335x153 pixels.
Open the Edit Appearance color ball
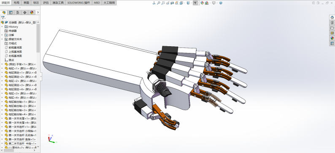[202, 3]
